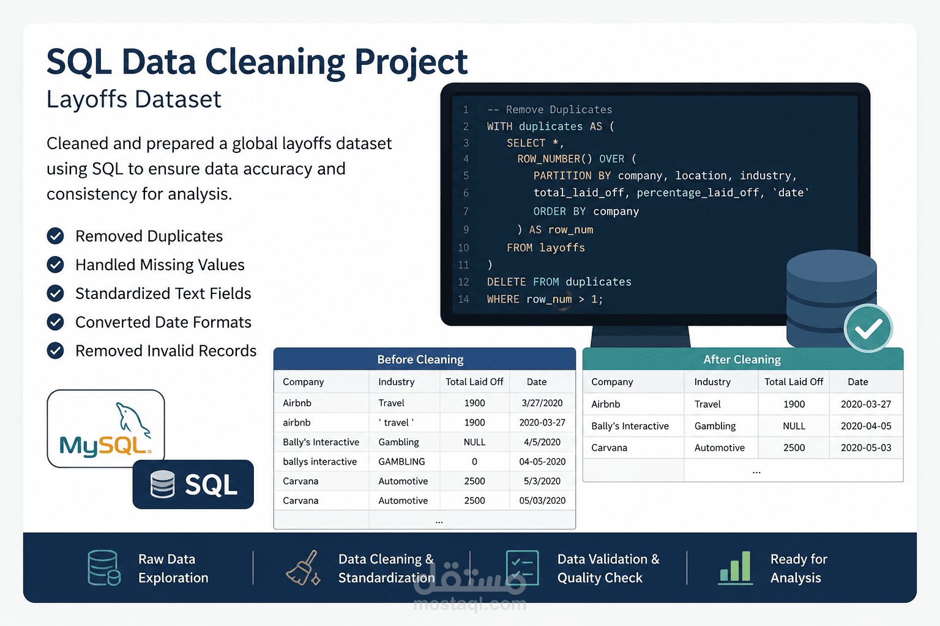Click 'FROM layoffs' code line
The width and height of the screenshot is (940, 626).
pos(546,248)
